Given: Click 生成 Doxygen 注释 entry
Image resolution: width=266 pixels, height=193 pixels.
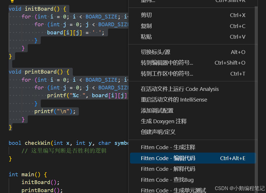Looking at the screenshot, I should point(193,121).
